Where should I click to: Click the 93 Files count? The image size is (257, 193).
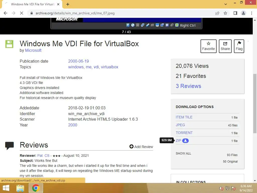tap(232, 155)
